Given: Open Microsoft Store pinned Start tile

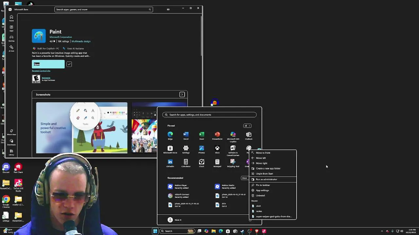Looking at the screenshot, I should [x=170, y=150].
